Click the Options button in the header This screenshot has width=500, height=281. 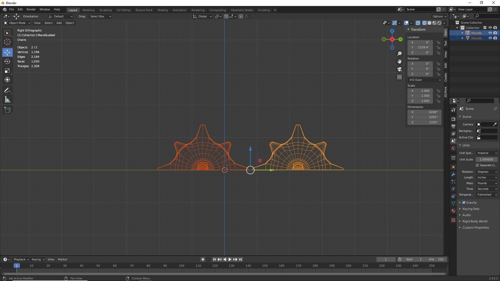tap(439, 16)
